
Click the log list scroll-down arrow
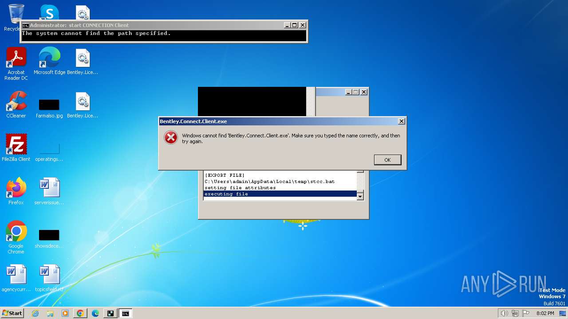coord(360,196)
